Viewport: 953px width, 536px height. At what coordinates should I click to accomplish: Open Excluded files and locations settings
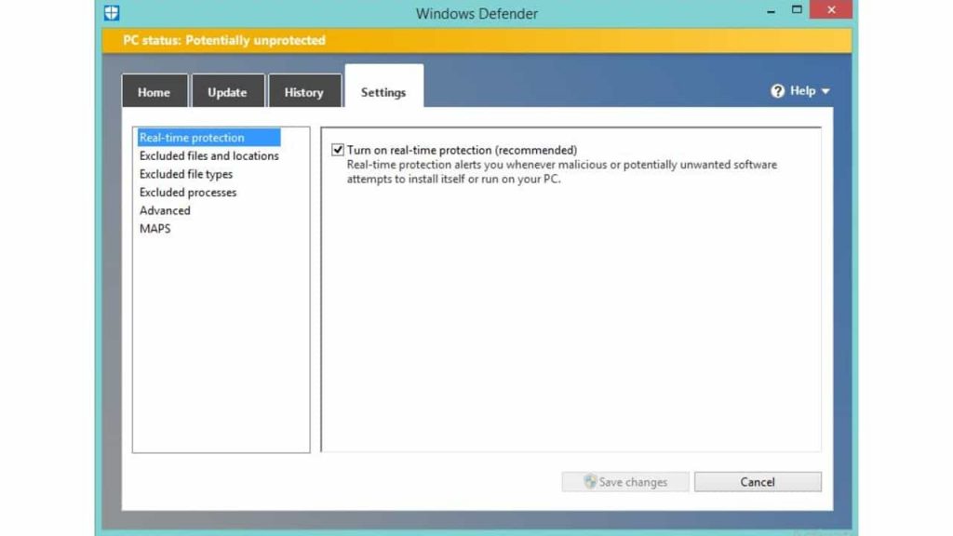pos(209,155)
